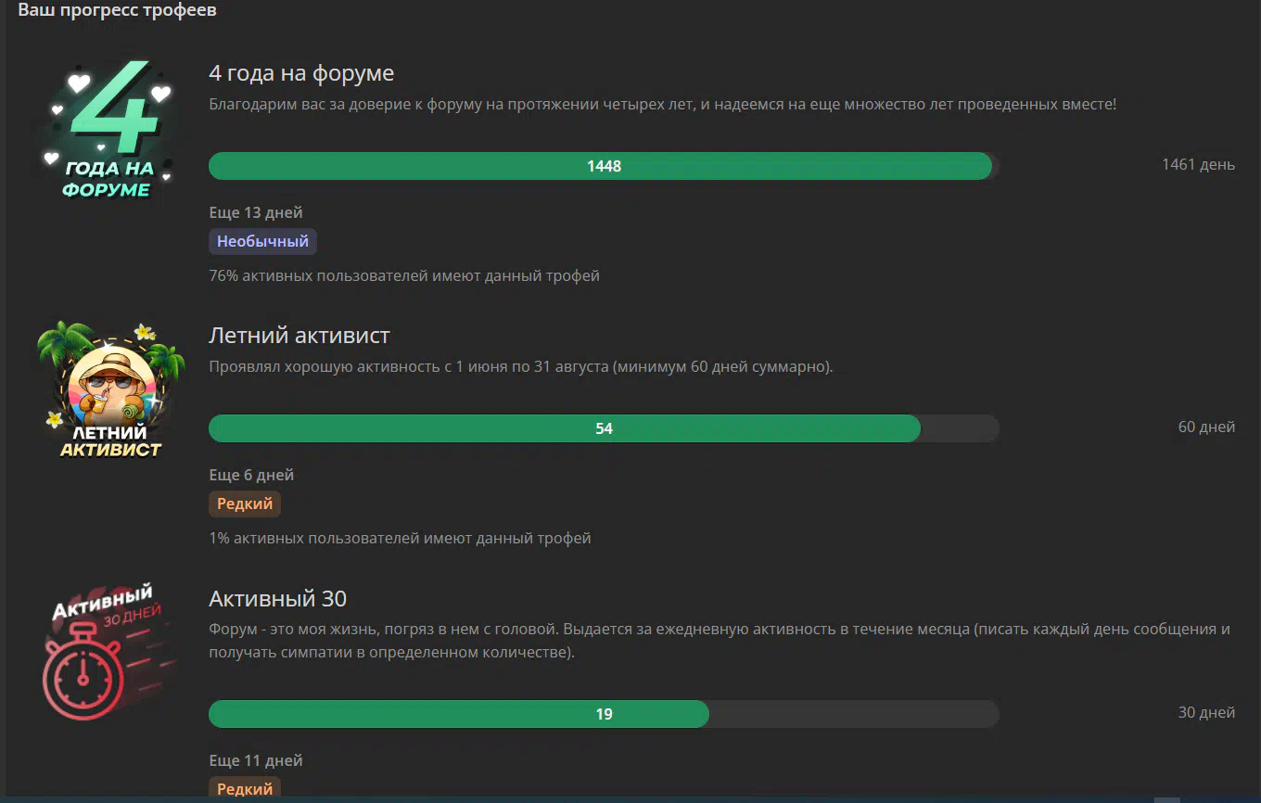The height and width of the screenshot is (803, 1261).
Task: Click the '30 дней' goal label
Action: pos(1206,712)
